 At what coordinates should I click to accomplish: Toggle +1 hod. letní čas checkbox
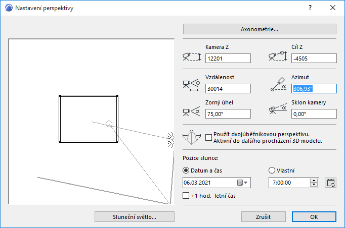[186, 195]
